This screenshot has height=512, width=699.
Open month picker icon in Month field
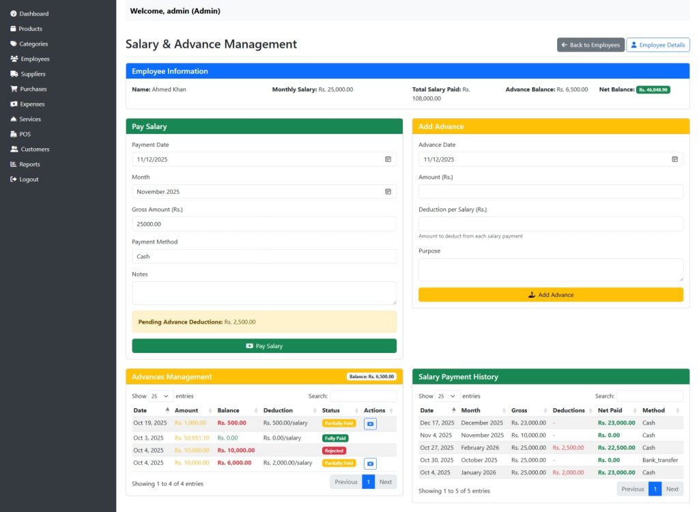388,192
